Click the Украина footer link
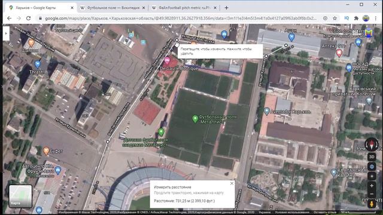 (x=265, y=213)
